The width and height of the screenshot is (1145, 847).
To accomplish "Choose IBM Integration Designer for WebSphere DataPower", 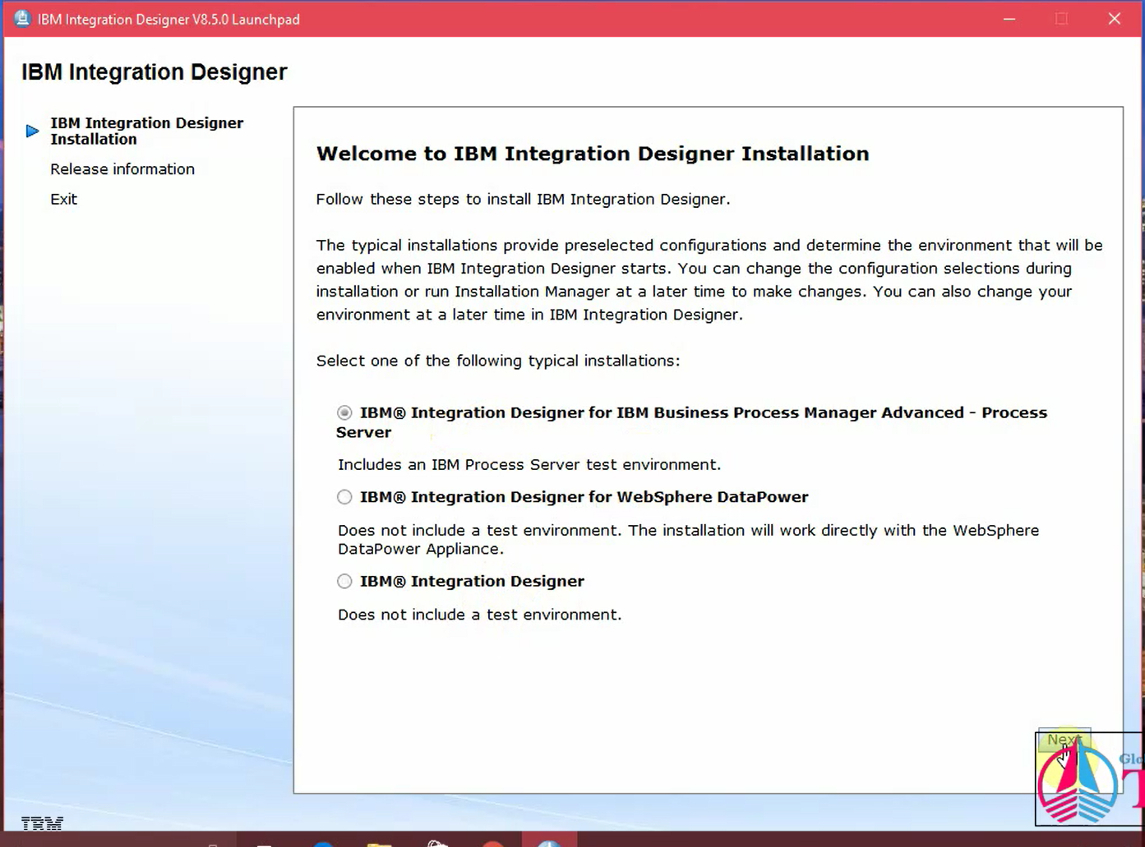I will (344, 496).
